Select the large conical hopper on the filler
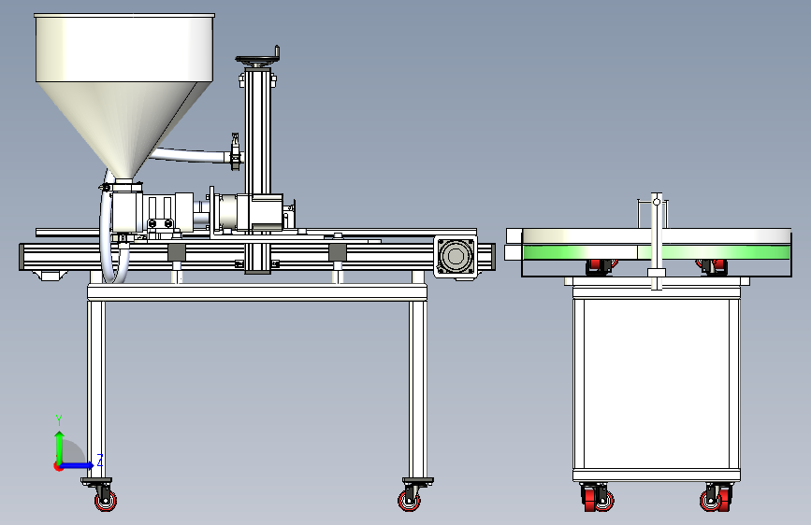Screen dimensions: 811x525 tap(124, 95)
